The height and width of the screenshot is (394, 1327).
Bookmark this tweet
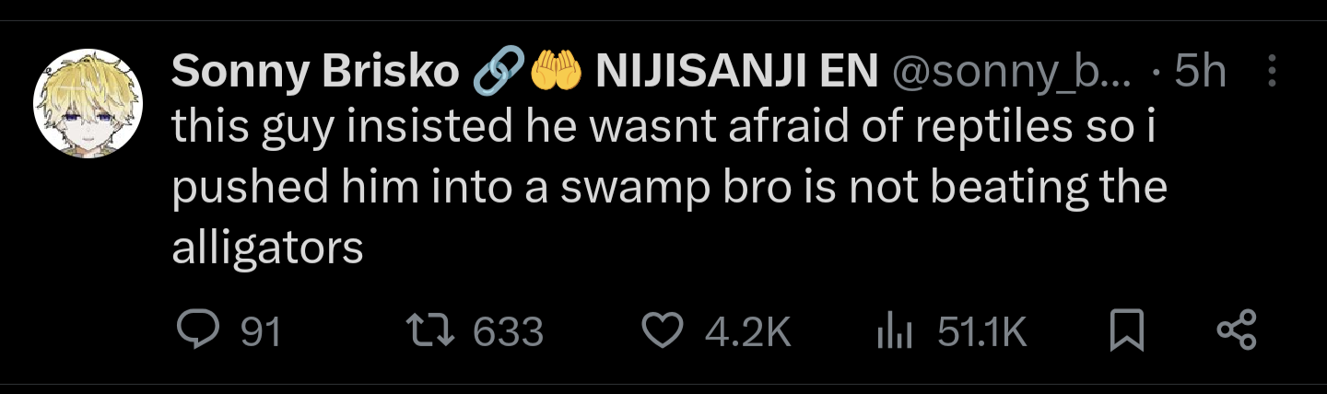click(1127, 330)
